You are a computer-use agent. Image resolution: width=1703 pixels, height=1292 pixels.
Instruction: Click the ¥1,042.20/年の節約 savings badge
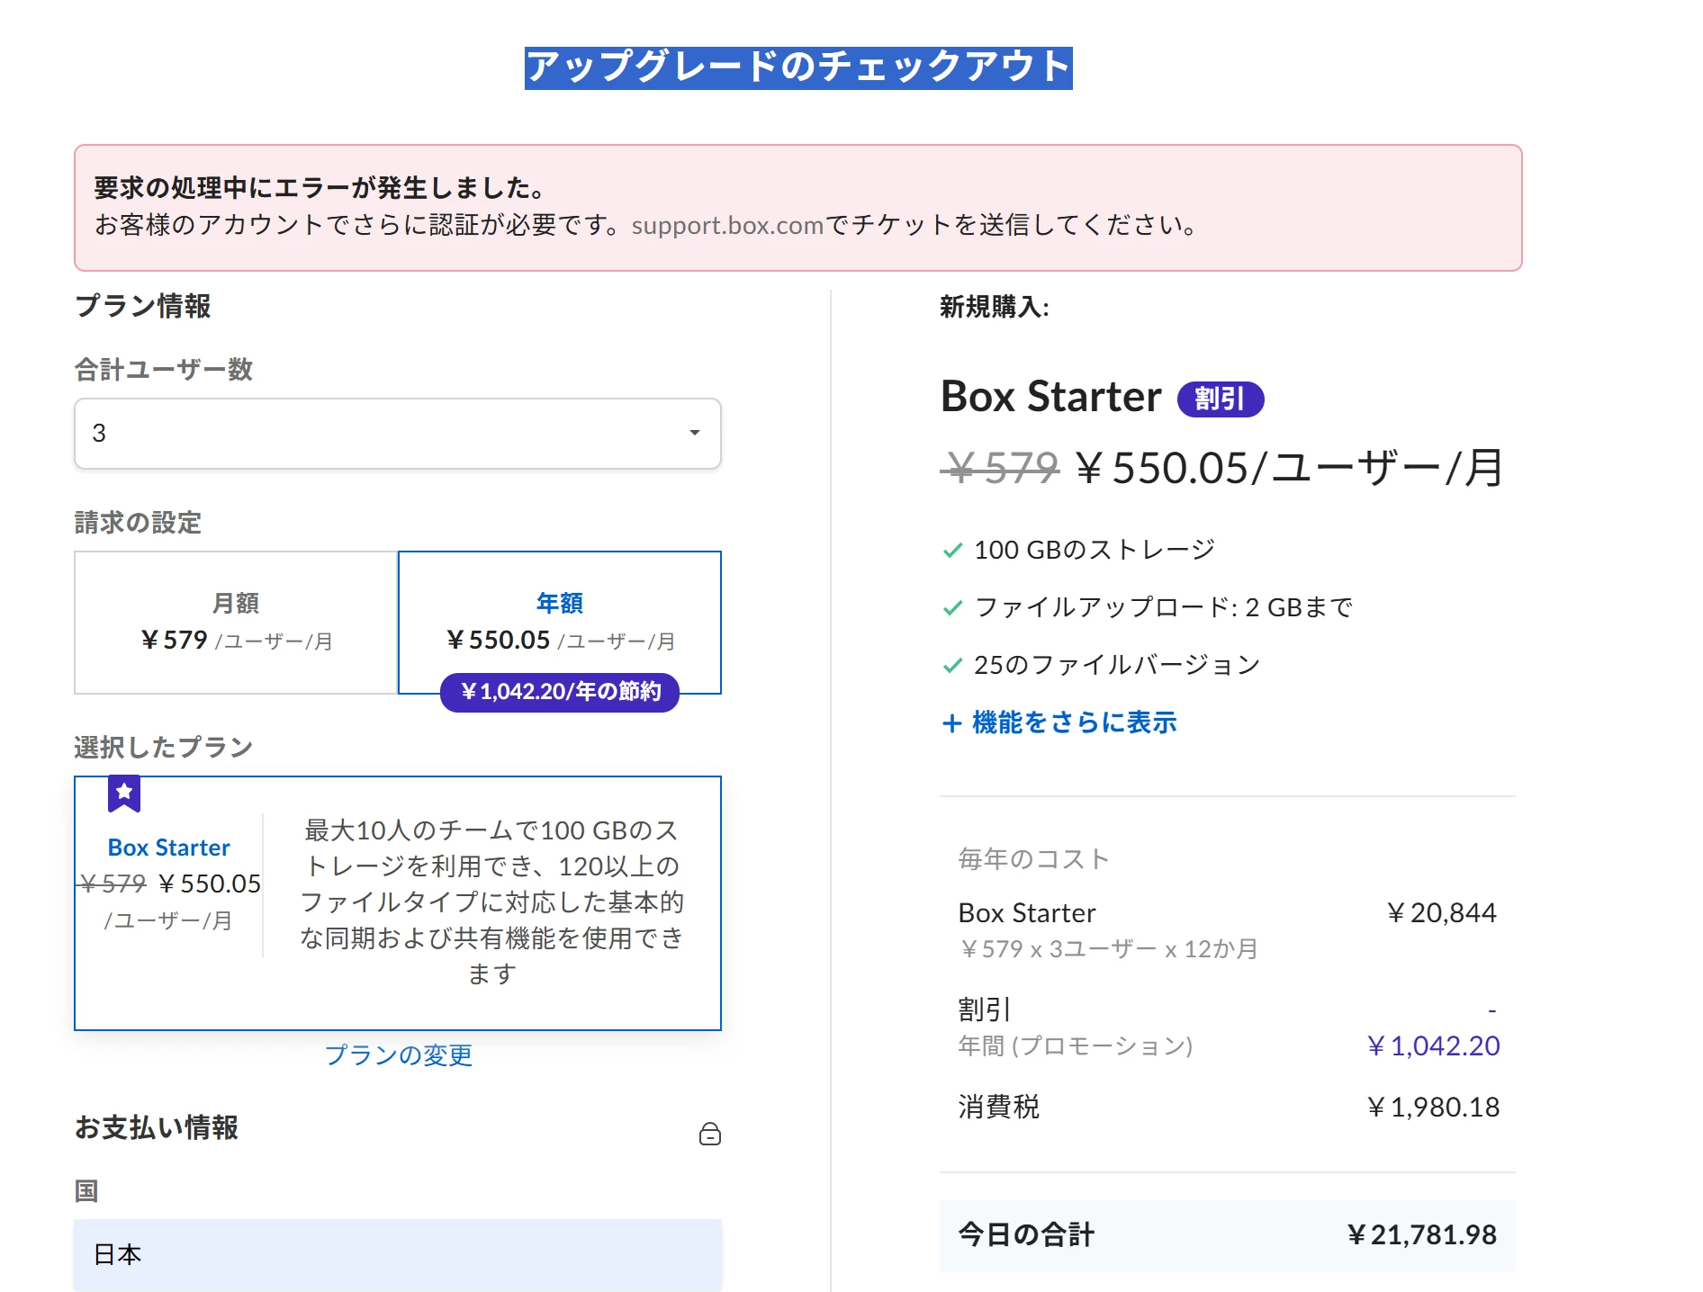tap(560, 692)
